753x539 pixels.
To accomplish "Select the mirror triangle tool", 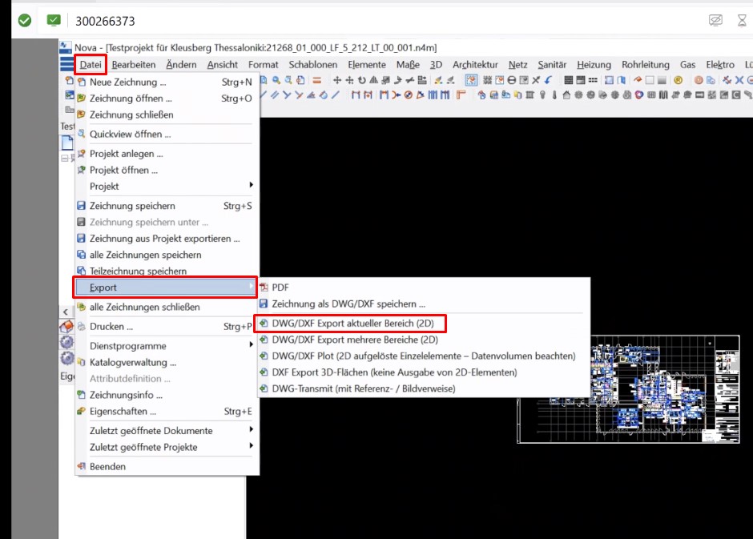I will pyautogui.click(x=373, y=80).
